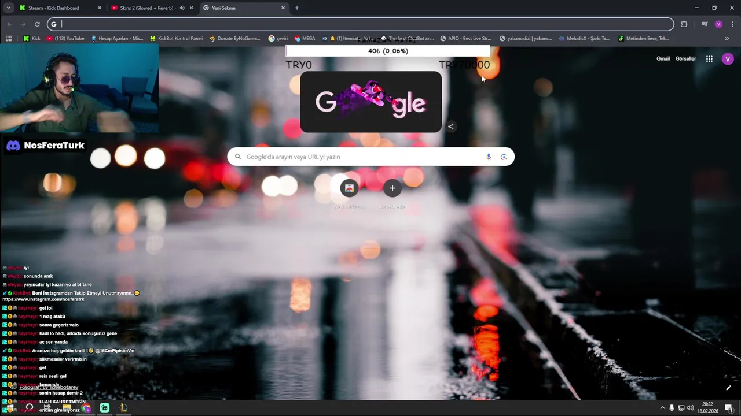Open the Google apps grid icon
Screen dimensions: 741x416
[709, 58]
